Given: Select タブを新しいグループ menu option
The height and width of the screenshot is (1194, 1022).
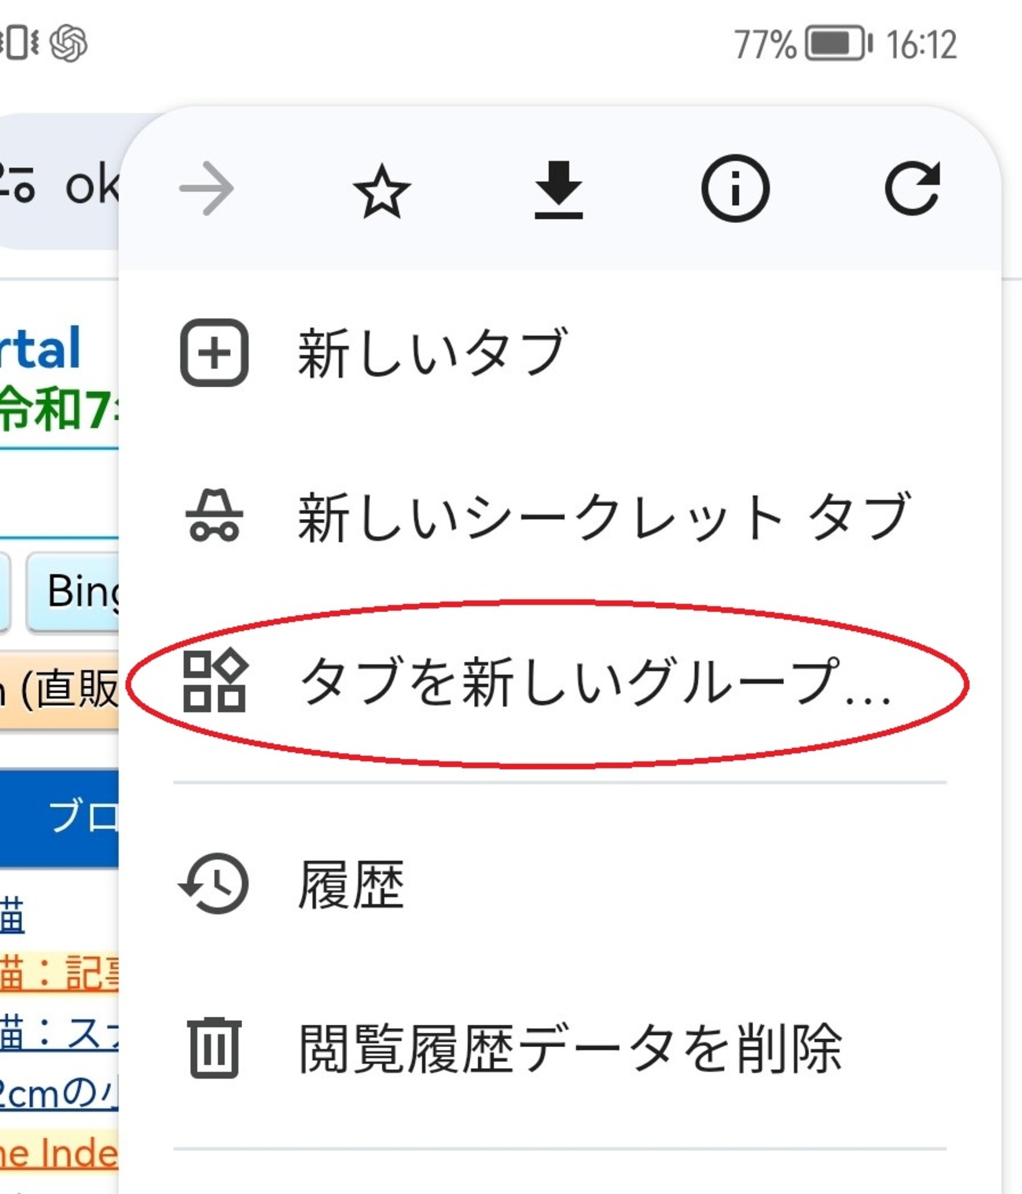Looking at the screenshot, I should pos(596,682).
